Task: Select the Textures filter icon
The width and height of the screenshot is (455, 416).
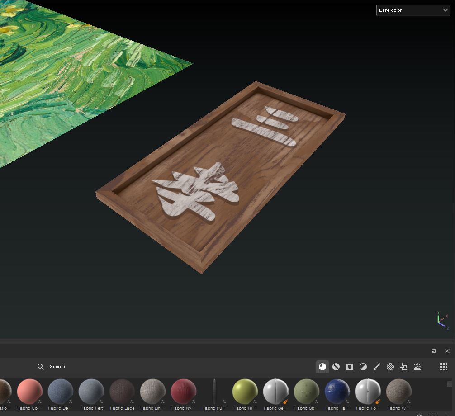Action: click(x=403, y=367)
